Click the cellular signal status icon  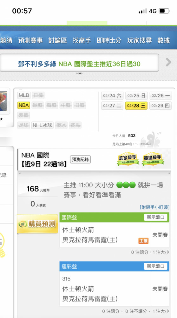143,11
